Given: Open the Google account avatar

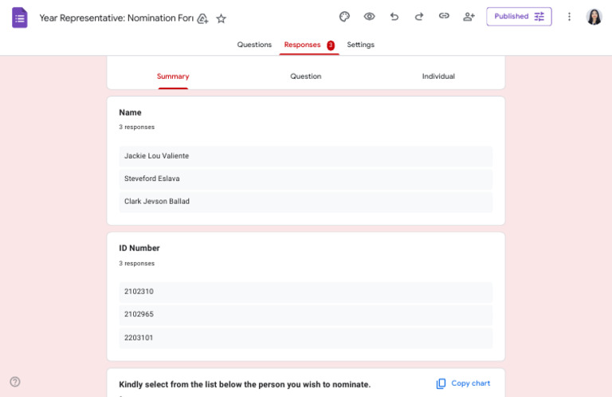Looking at the screenshot, I should [594, 17].
